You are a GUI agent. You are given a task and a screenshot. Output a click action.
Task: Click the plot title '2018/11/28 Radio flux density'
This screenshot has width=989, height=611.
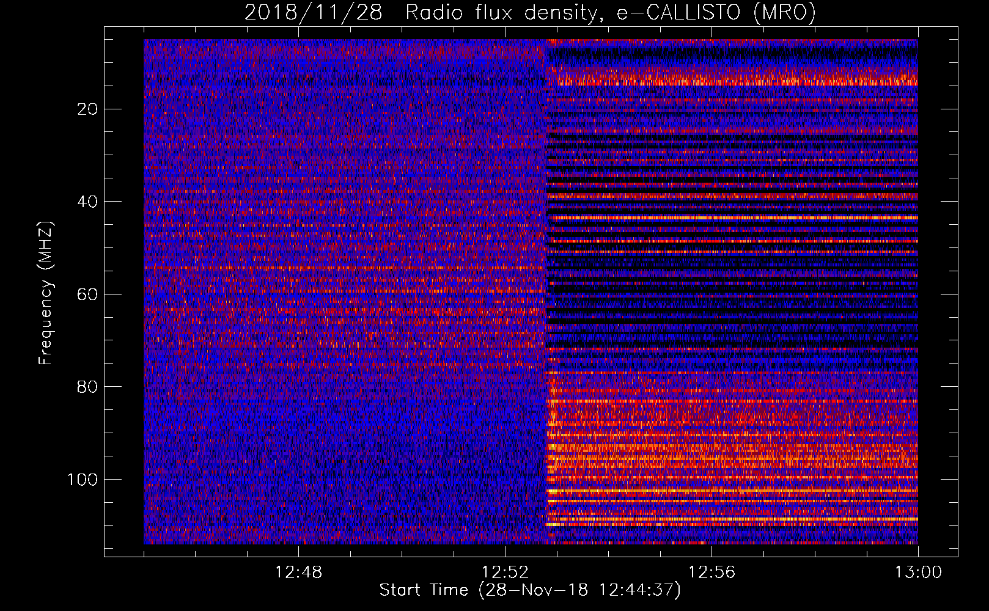pyautogui.click(x=530, y=12)
